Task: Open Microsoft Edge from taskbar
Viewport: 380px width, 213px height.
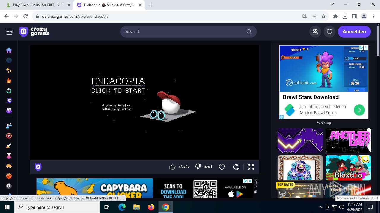Action: click(122, 207)
